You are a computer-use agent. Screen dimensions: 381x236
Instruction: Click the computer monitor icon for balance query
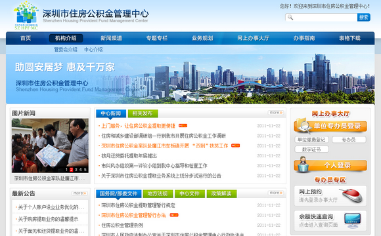tap(352, 220)
